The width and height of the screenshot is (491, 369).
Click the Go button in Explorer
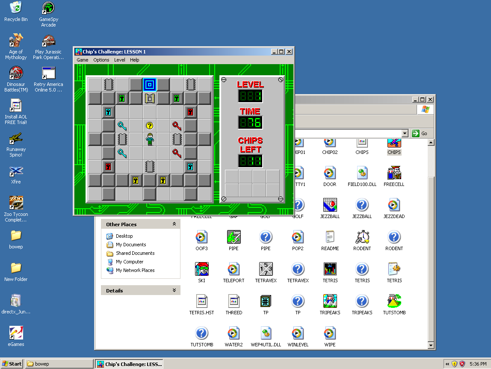[420, 133]
